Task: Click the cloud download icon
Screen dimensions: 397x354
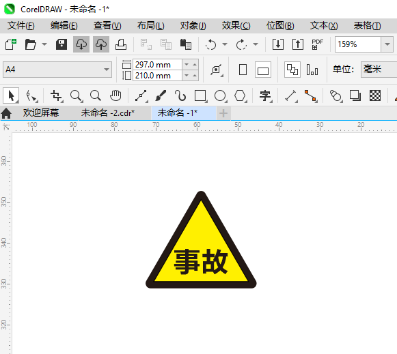Action: [x=81, y=44]
